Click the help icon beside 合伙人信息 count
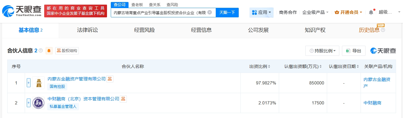Screen dimensions: 403x118 point(41,51)
